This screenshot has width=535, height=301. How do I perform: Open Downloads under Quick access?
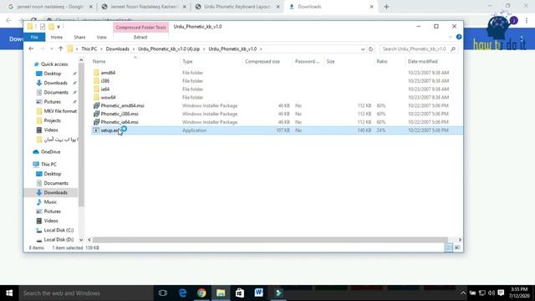(55, 83)
